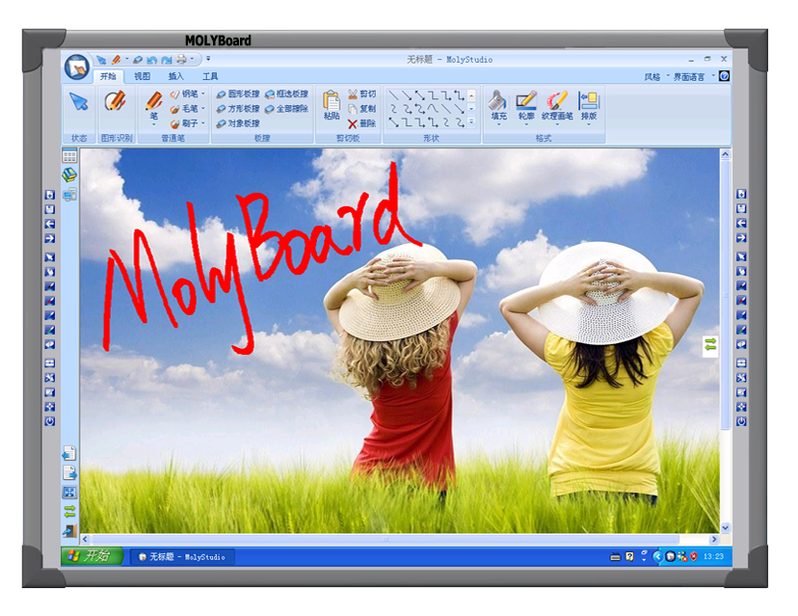Click the eraser icon in quick access toolbar

coord(138,60)
